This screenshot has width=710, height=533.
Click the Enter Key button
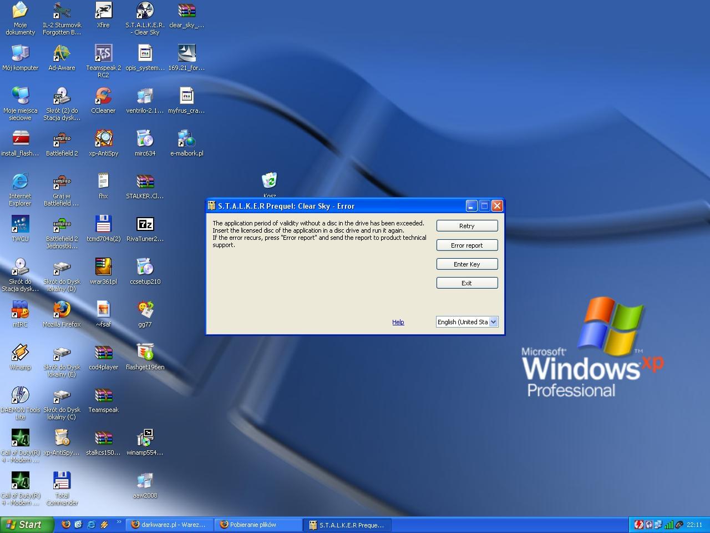(x=467, y=264)
